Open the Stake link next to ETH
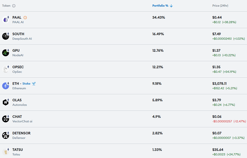Viewport: 247px width, 158px height. (x=26, y=83)
